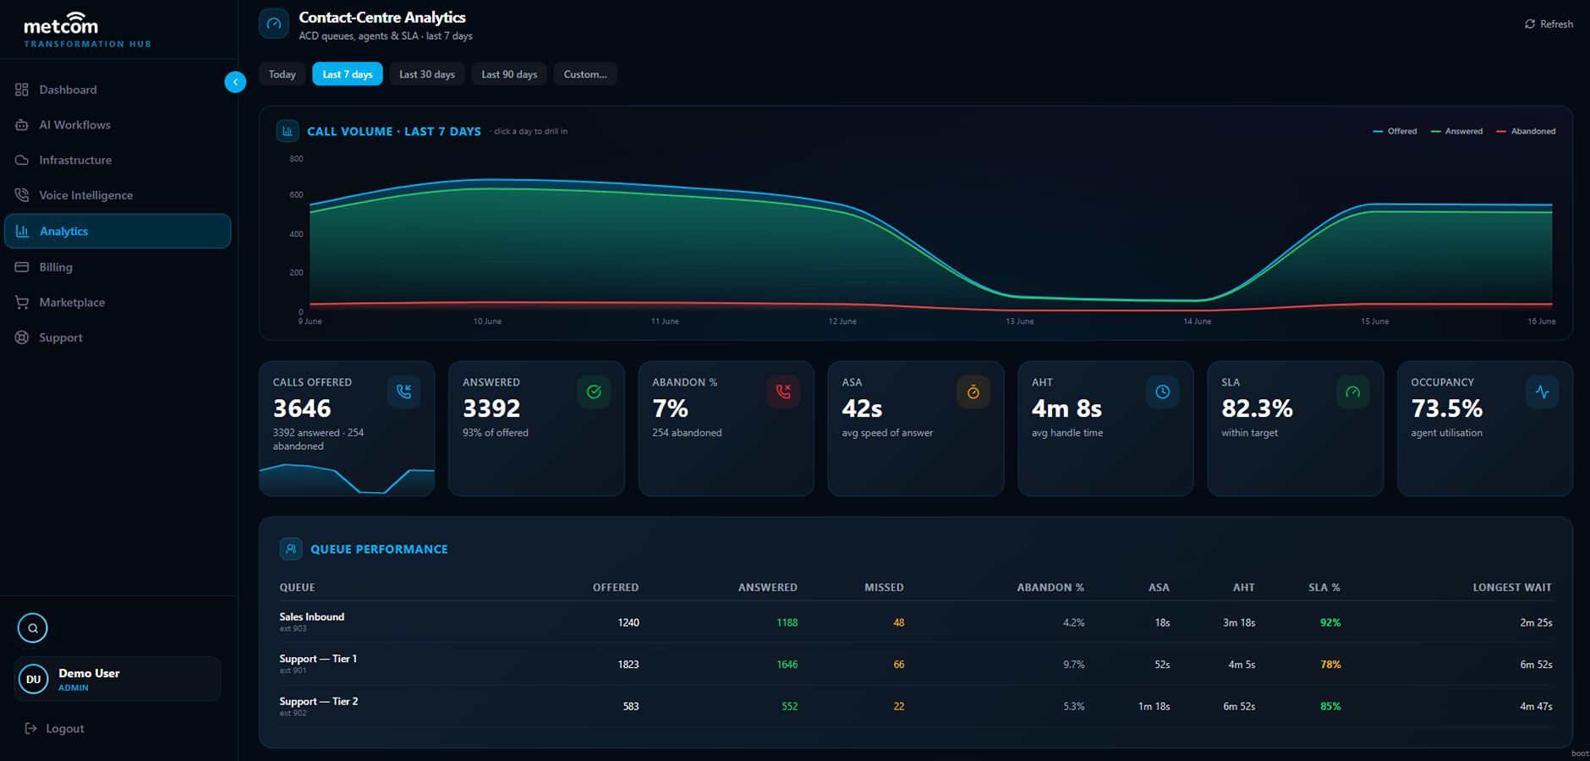Viewport: 1590px width, 761px height.
Task: Sort by the OFFERED column header
Action: pos(616,588)
